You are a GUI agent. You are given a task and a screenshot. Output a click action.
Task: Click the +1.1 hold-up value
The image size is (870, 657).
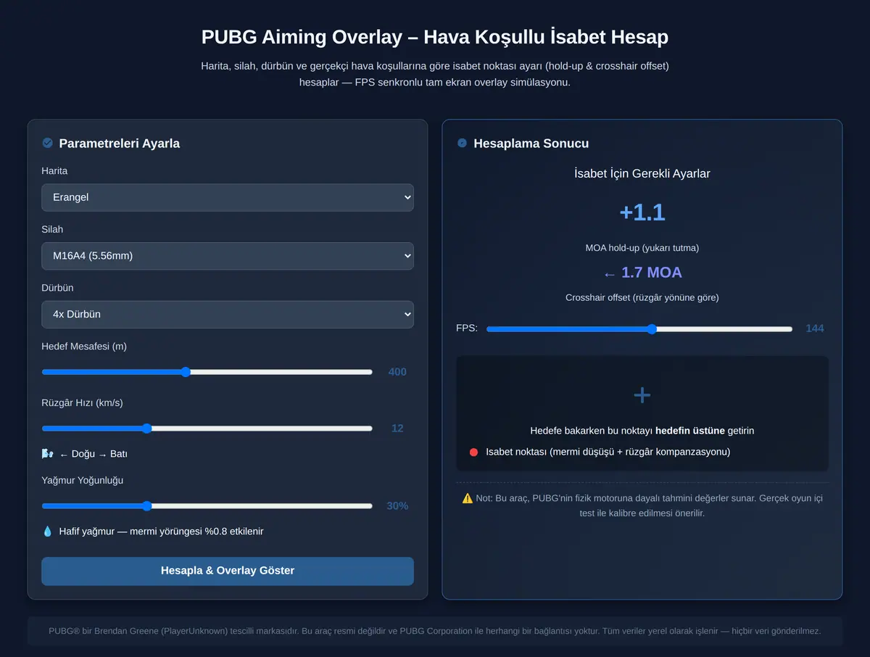coord(642,212)
